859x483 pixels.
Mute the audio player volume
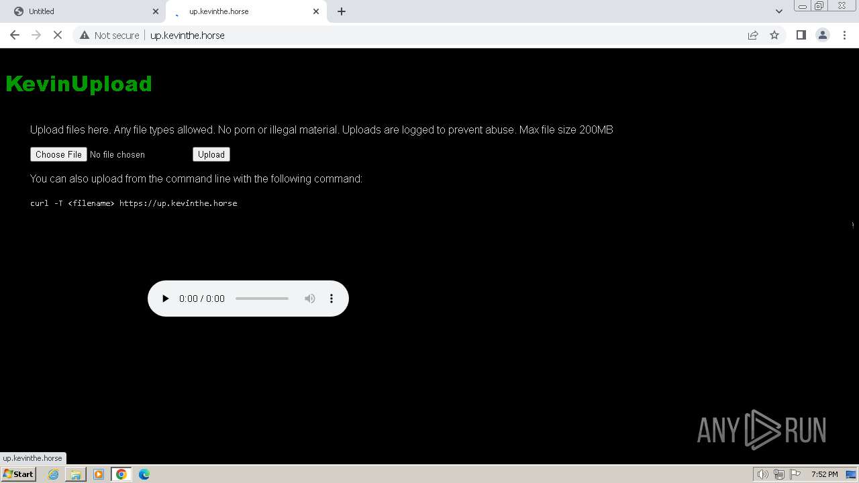[309, 299]
